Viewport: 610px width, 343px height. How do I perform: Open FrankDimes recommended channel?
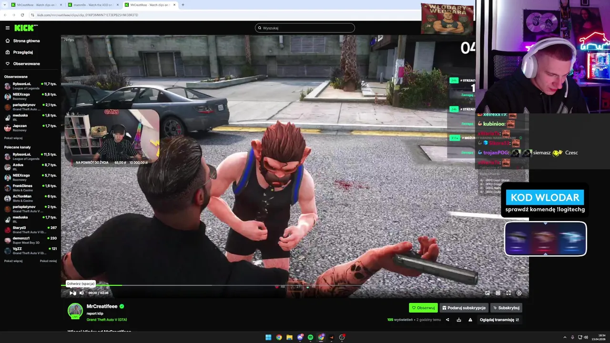[x=30, y=188]
